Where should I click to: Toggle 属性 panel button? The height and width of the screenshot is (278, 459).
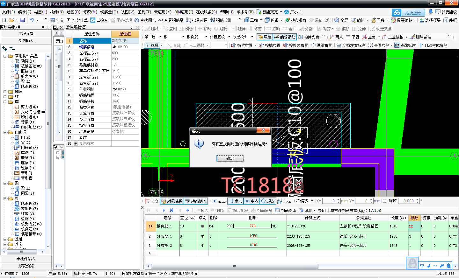tap(265, 37)
